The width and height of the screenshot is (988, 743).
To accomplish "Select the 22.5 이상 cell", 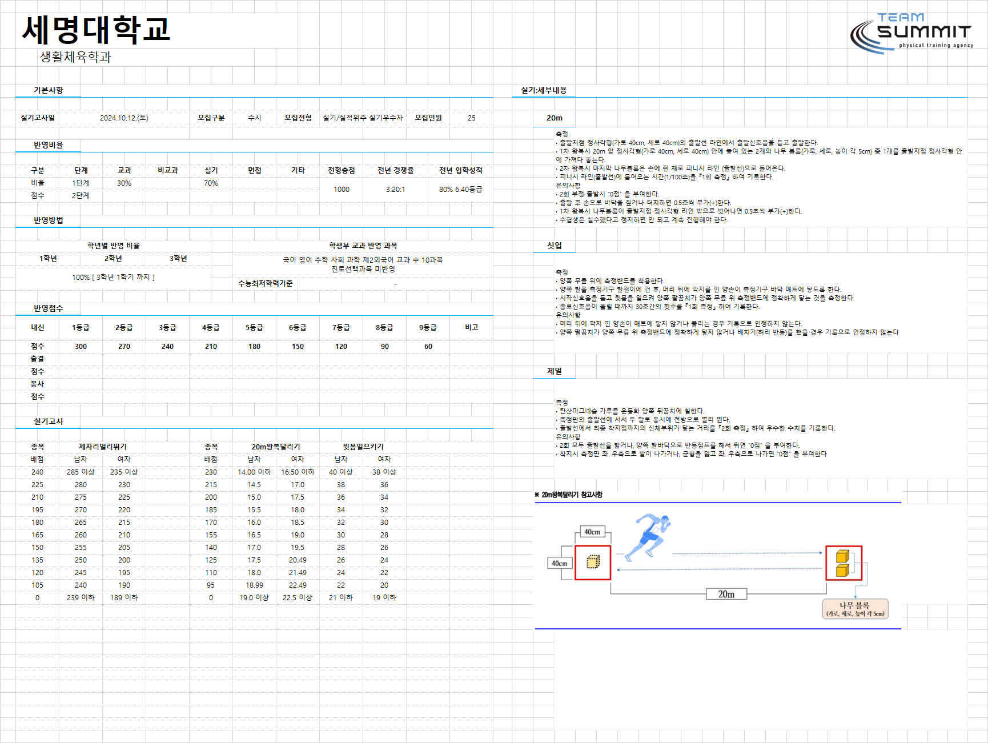I will coord(298,598).
